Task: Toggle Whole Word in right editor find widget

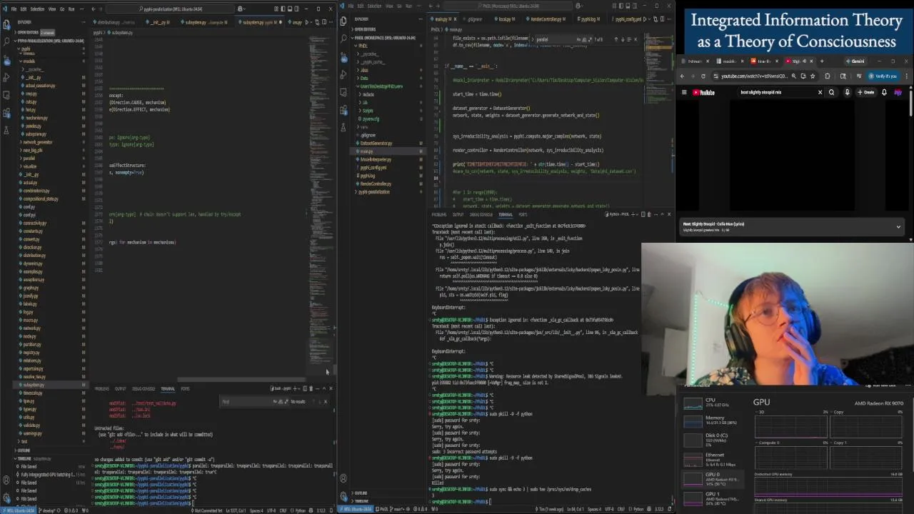Action: coord(584,39)
